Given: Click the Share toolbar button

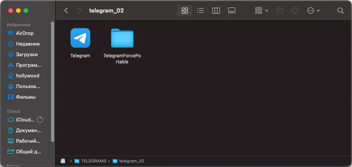Looking at the screenshot, I should (x=280, y=11).
